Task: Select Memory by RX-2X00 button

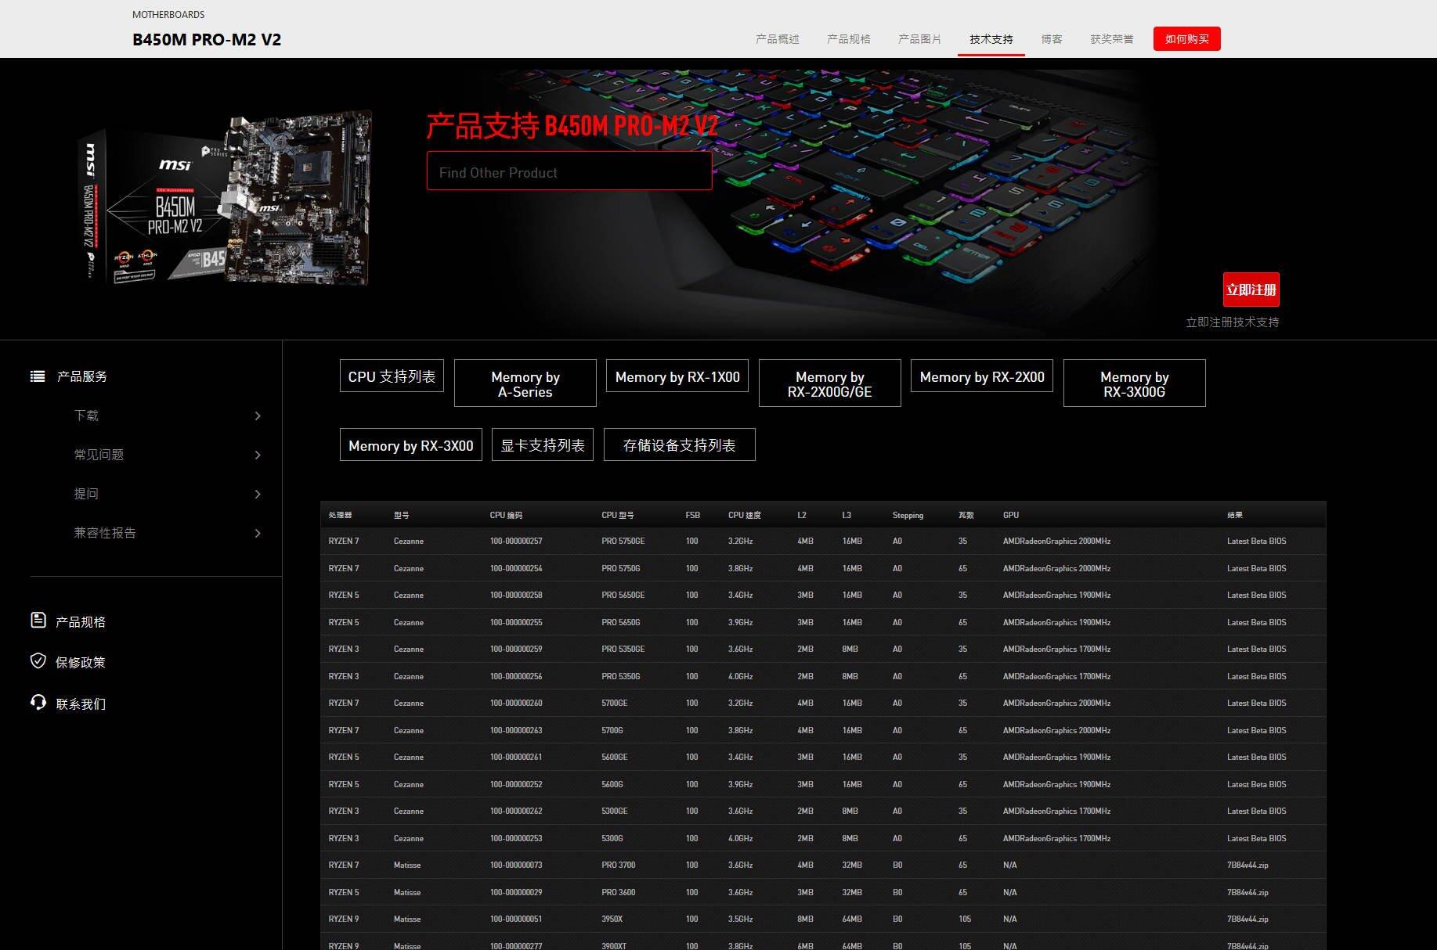Action: (982, 376)
